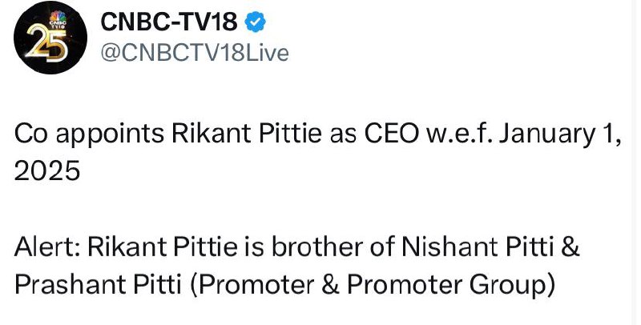This screenshot has width=641, height=325.
Task: Click the year "2025" text
Action: pos(47,171)
